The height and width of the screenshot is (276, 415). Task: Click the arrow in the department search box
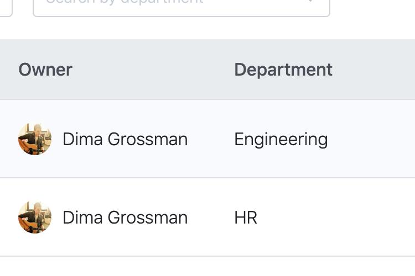(x=310, y=2)
